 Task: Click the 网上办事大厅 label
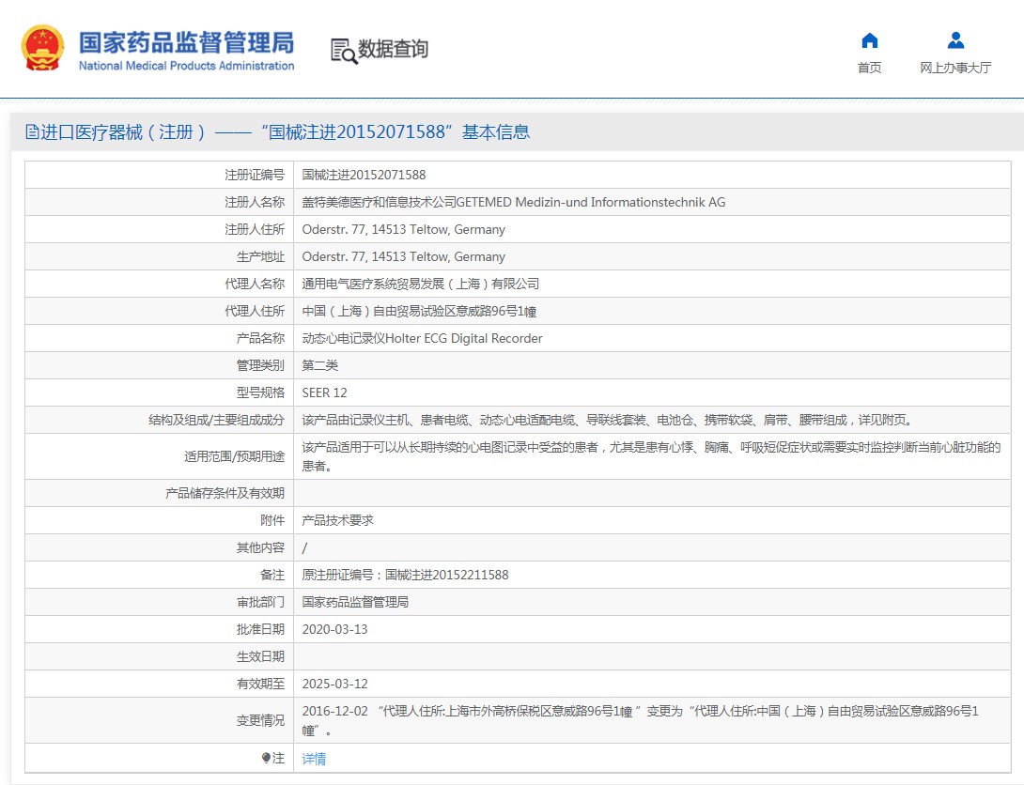pos(955,68)
